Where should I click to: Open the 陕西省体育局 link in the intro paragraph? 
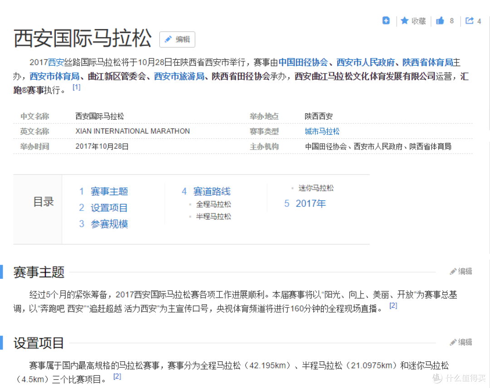pyautogui.click(x=427, y=63)
